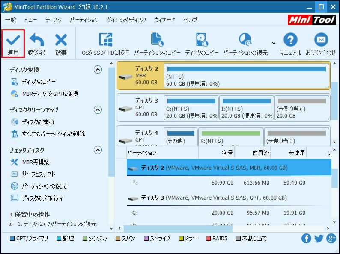Select disk 3 未割り当て 20.0 GB block
The width and height of the screenshot is (340, 254).
[302, 108]
